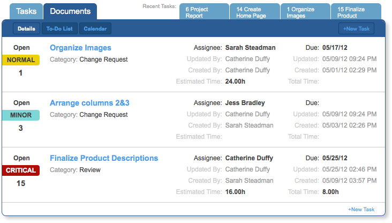Open recent task 1 Organize Images
The width and height of the screenshot is (392, 223).
click(305, 11)
